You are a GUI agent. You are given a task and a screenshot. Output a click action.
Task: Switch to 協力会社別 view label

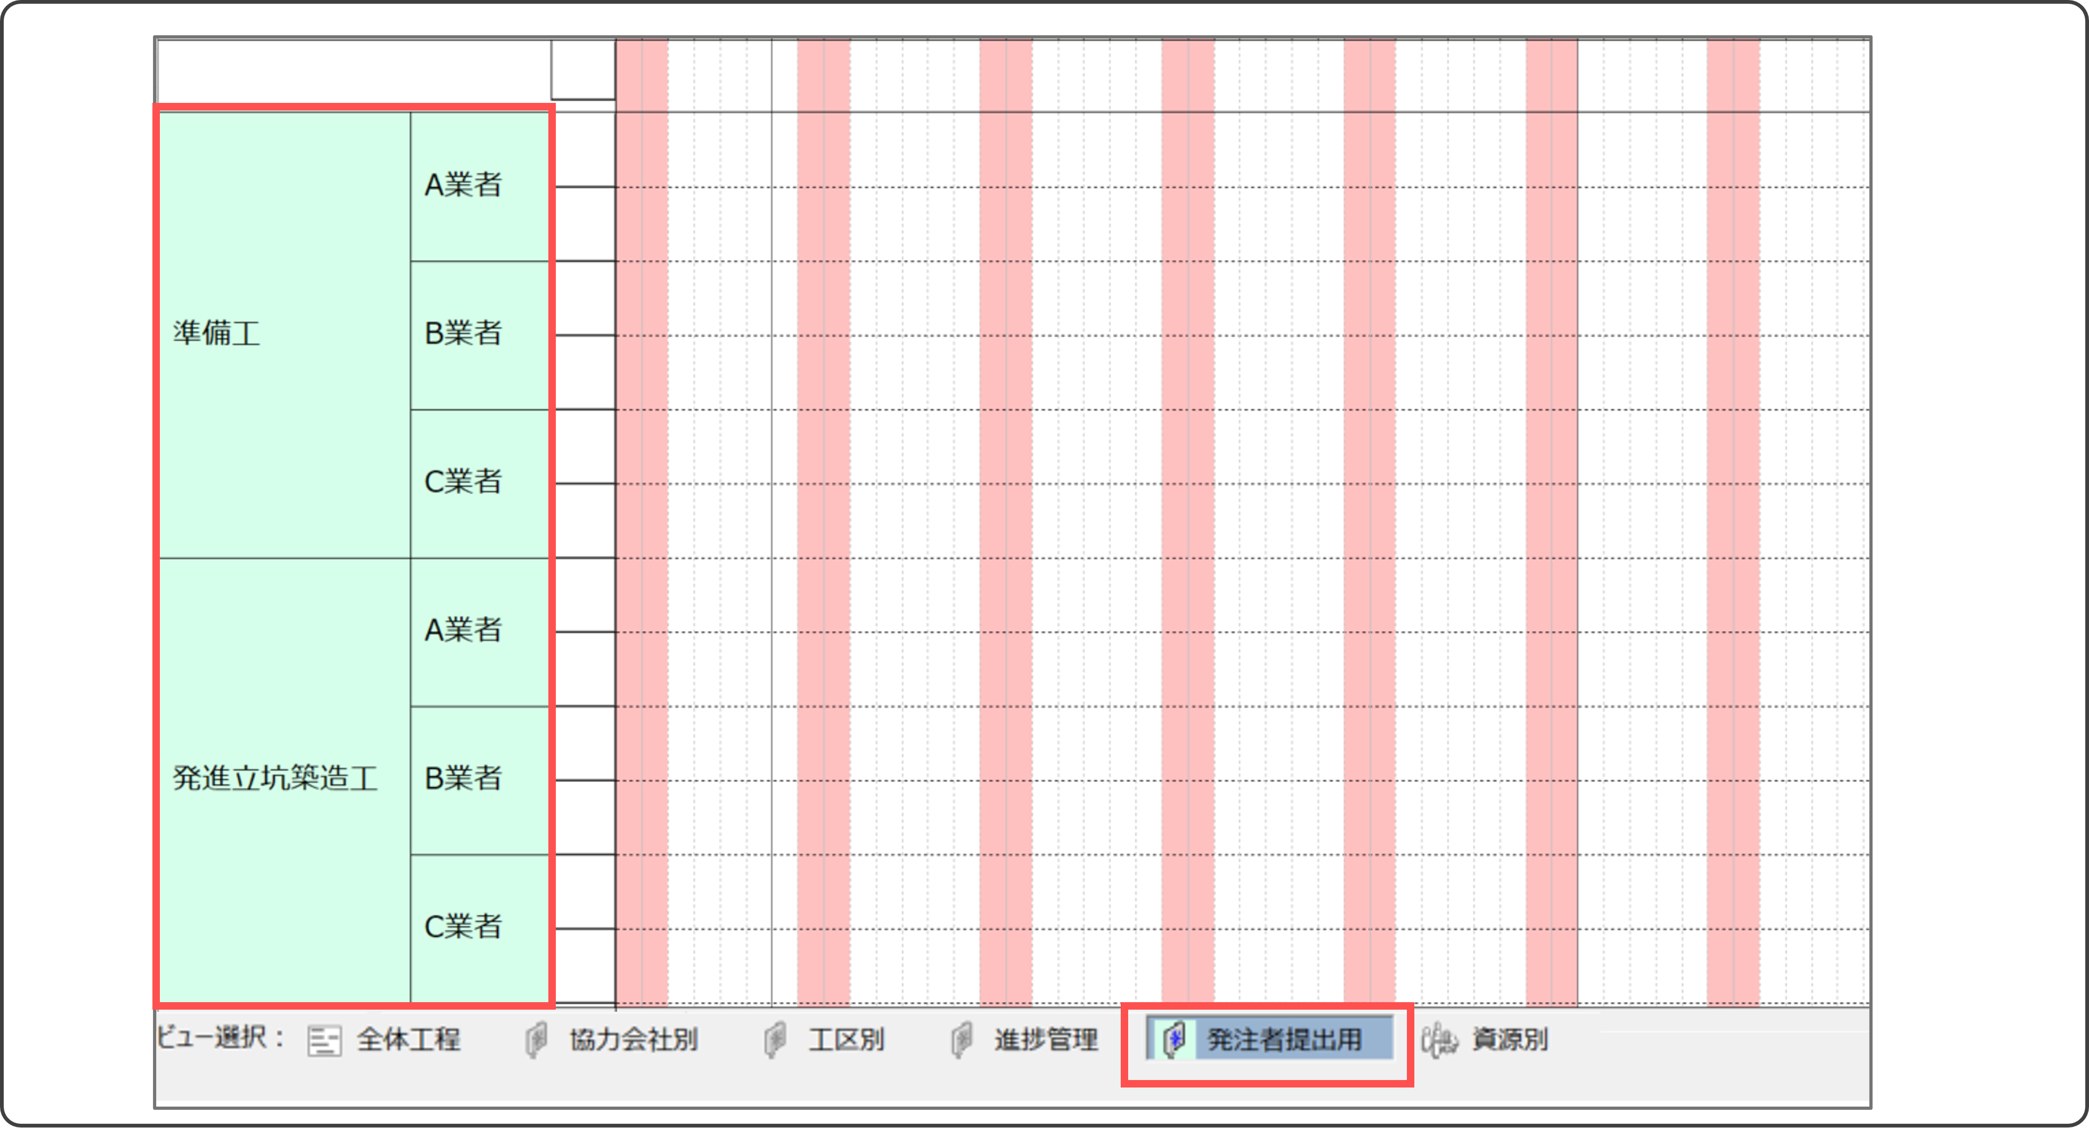633,1040
